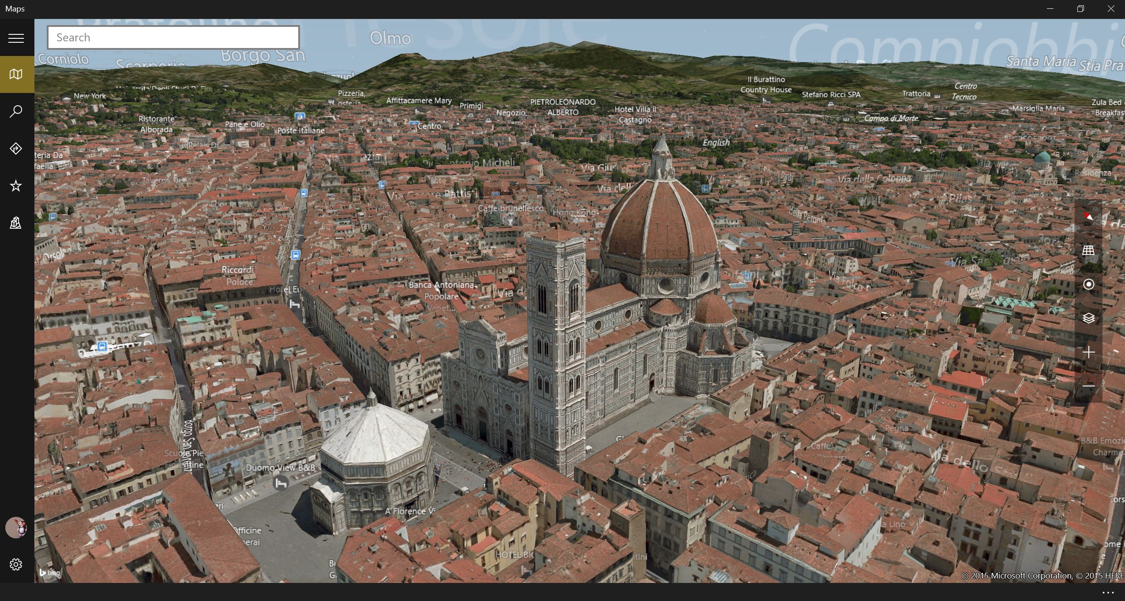Open the map layers view menu
Viewport: 1125px width, 601px height.
pos(1088,318)
